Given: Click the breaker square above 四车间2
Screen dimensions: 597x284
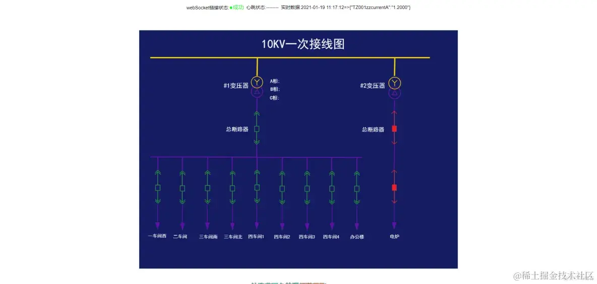Looking at the screenshot, I should click(282, 188).
